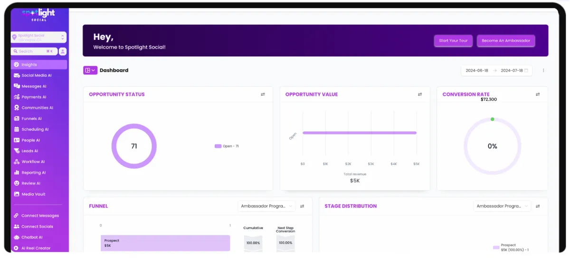Open Opportunity Value filter settings icon

pyautogui.click(x=420, y=94)
